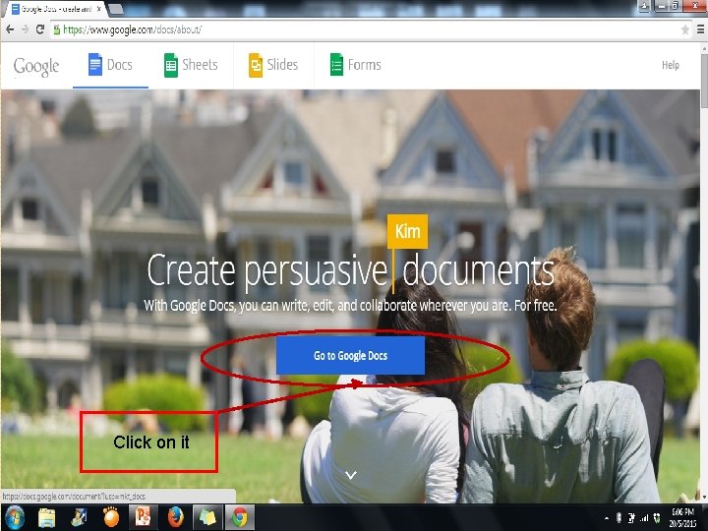
Task: Click the 'With Google Docs, you can write' subtitle
Action: 350,306
